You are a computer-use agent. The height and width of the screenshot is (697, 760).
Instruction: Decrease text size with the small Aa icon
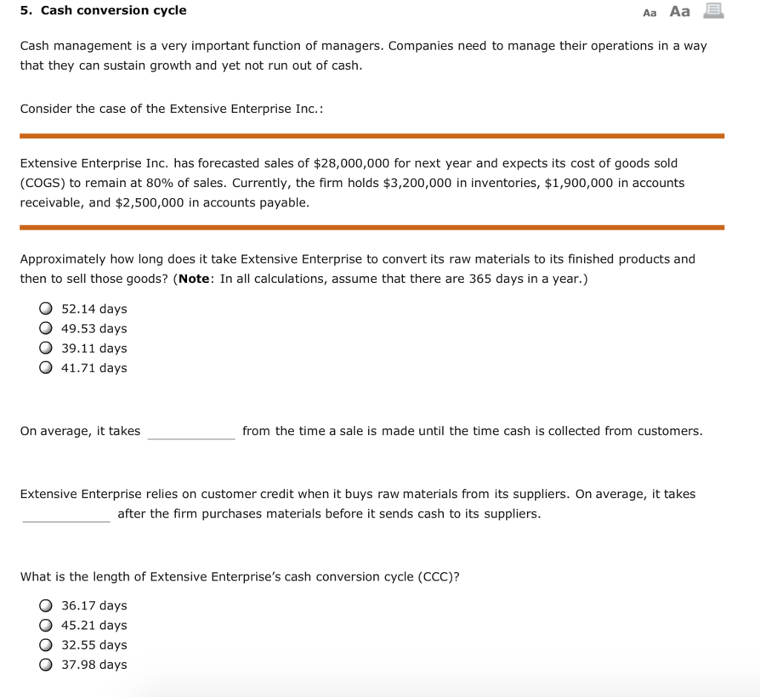click(x=649, y=12)
